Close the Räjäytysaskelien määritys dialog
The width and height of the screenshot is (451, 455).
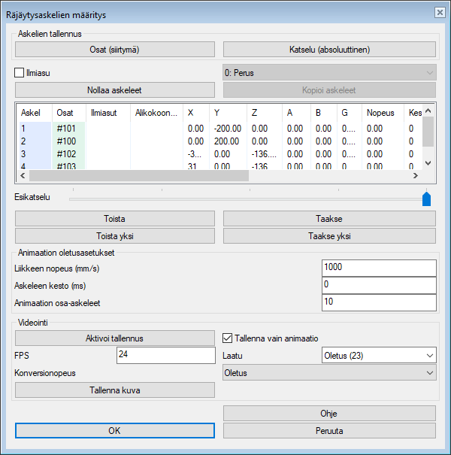tap(439, 12)
